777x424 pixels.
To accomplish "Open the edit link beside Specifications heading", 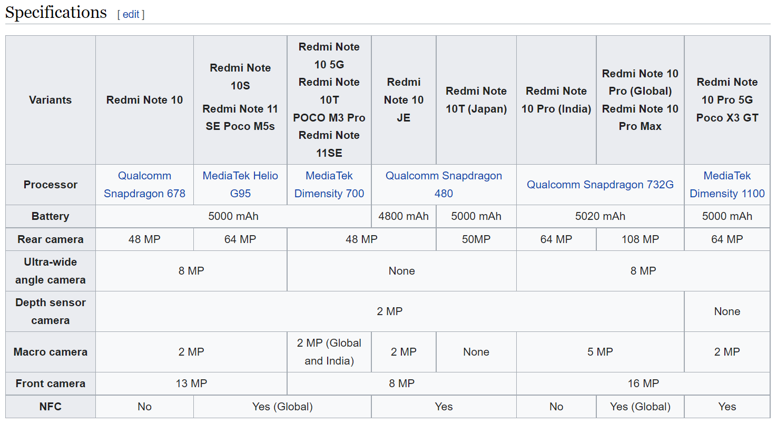I will (131, 14).
